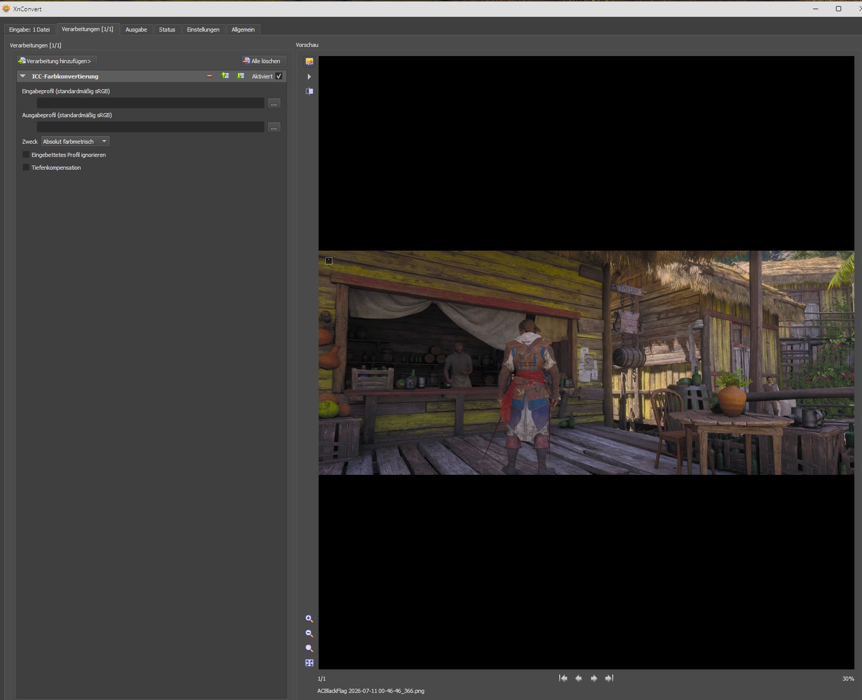Screen dimensions: 862x700
Task: Browse for Ausgabeprofil file
Action: tap(274, 127)
